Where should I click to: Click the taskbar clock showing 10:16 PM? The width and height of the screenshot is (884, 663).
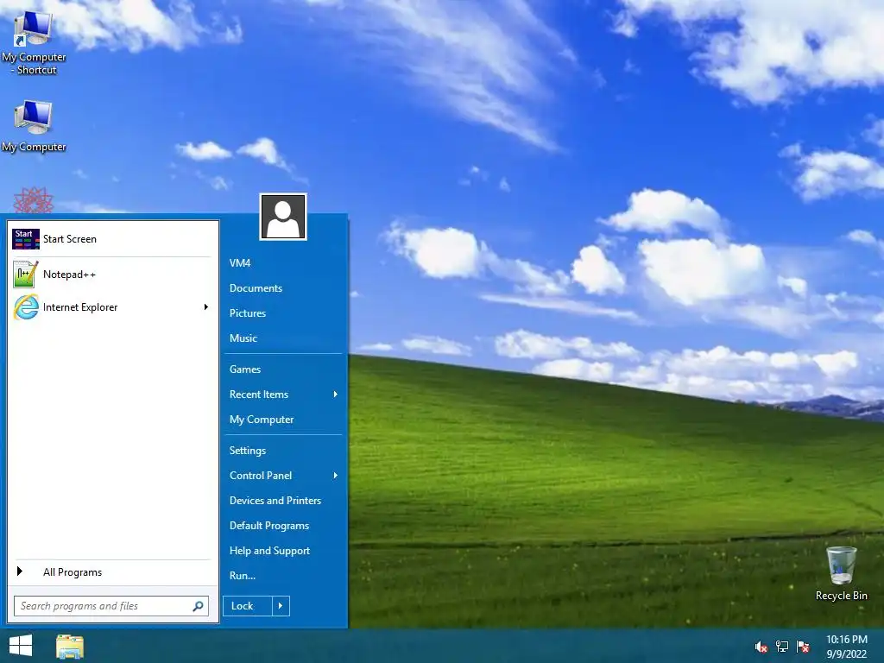coord(846,647)
